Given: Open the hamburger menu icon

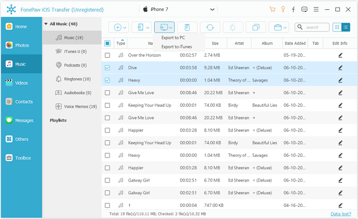Looking at the screenshot, I should 316,9.
